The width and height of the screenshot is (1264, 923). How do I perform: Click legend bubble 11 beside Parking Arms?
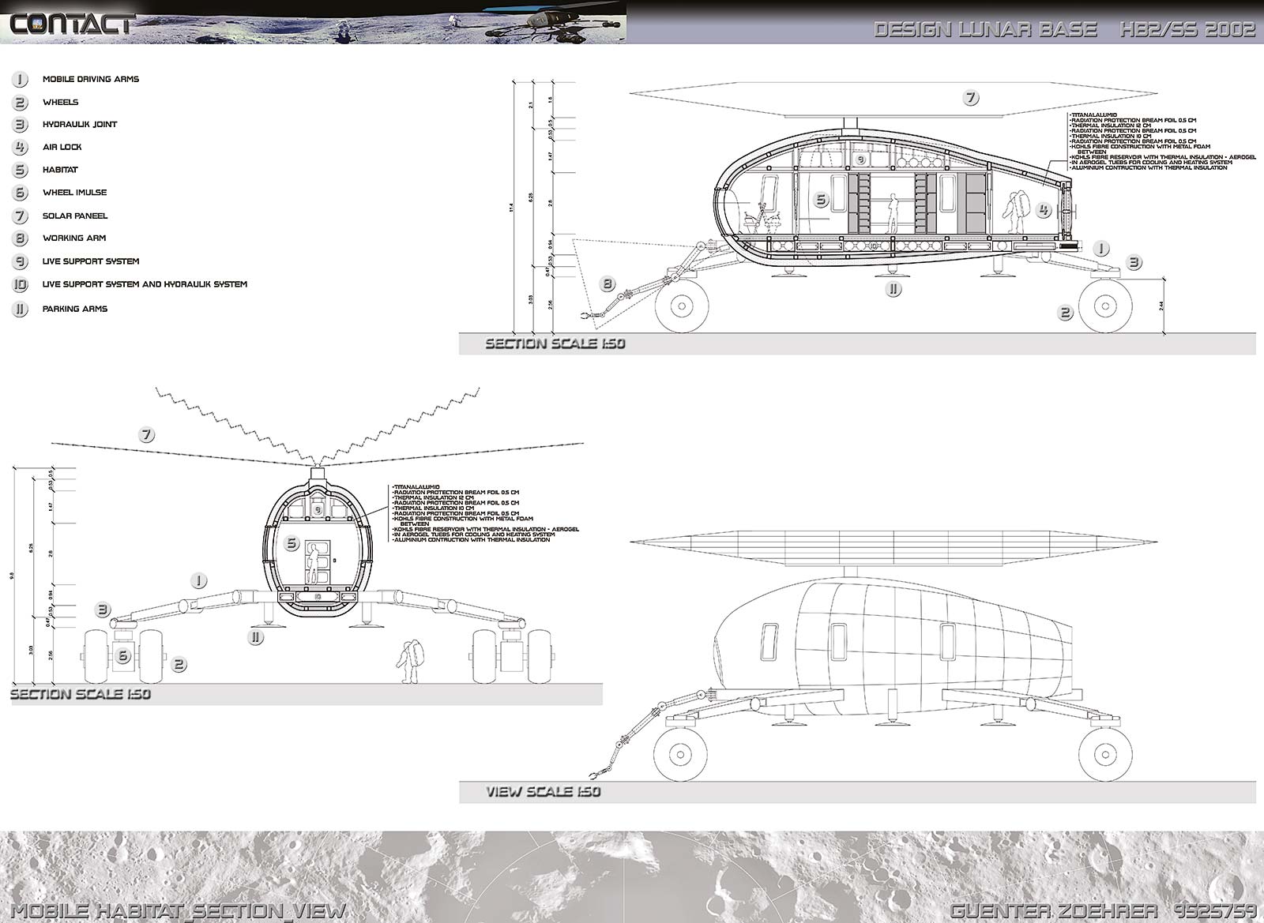coord(20,310)
